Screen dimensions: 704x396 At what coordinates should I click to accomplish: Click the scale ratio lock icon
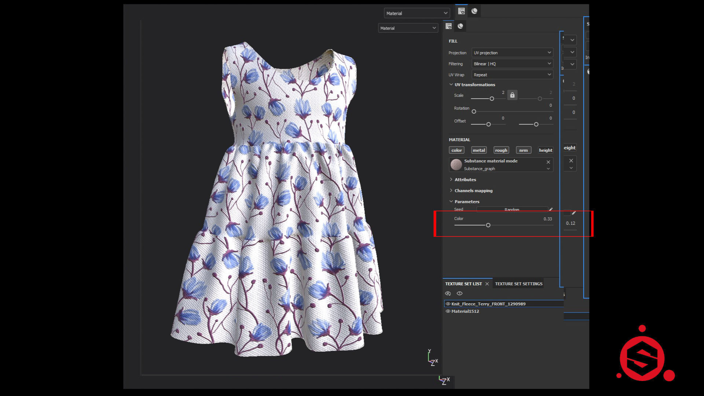tap(512, 95)
